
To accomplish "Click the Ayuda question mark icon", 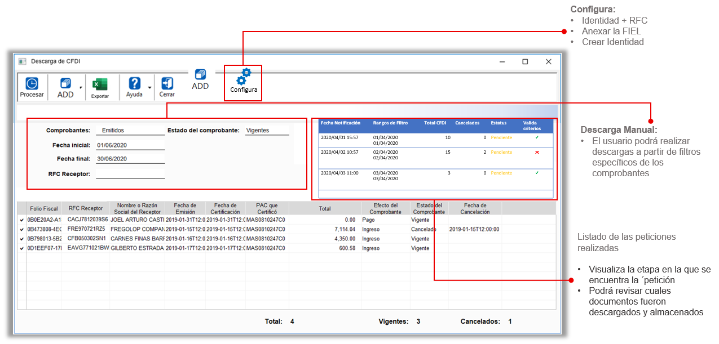I will click(134, 83).
